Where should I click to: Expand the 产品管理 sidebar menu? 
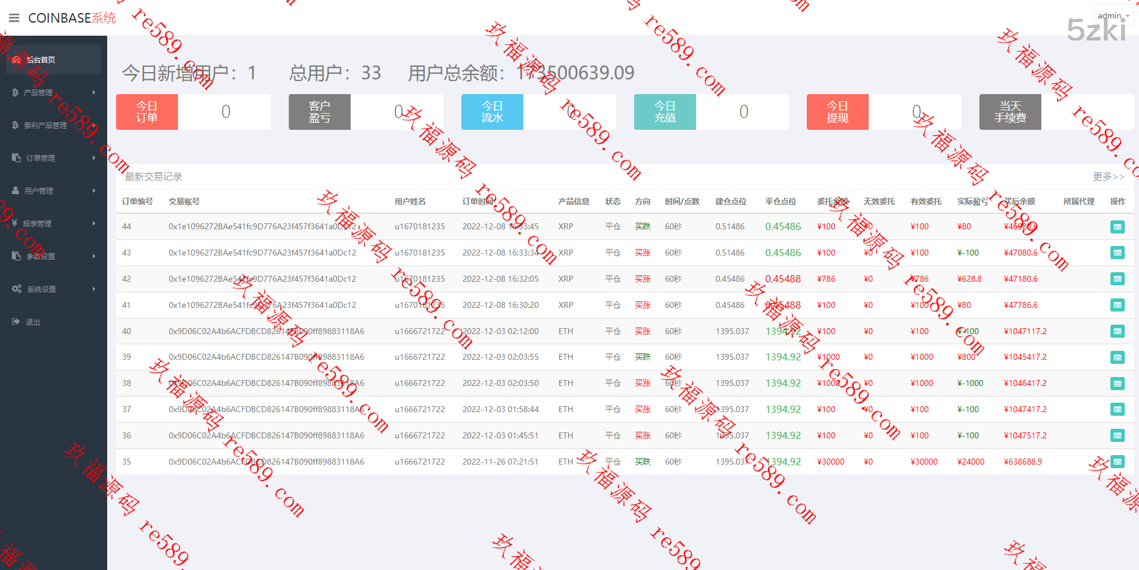coord(53,92)
